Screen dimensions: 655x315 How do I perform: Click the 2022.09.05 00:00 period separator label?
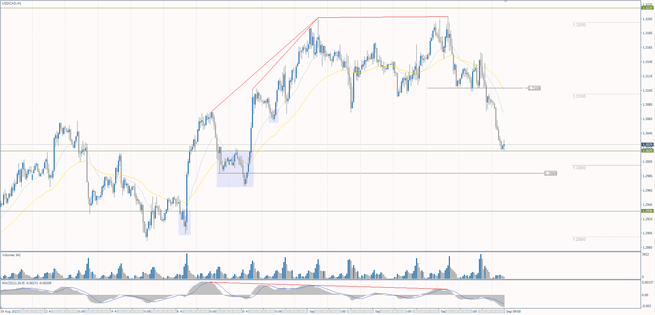coord(361,312)
